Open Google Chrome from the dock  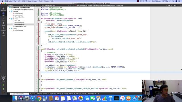[39, 98]
